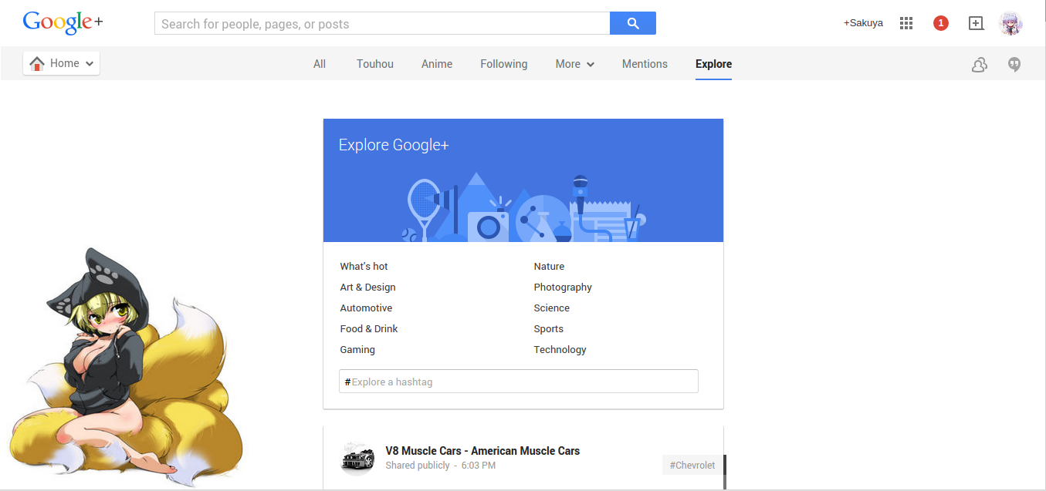The width and height of the screenshot is (1046, 491).
Task: Open the Technology category
Action: point(560,350)
